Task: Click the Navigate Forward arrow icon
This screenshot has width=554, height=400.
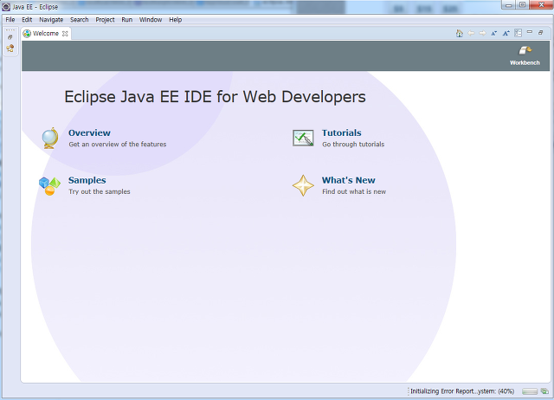Action: click(482, 33)
